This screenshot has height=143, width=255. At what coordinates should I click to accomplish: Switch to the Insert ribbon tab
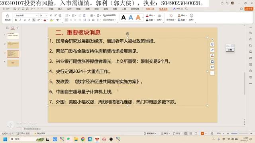pos(60,9)
